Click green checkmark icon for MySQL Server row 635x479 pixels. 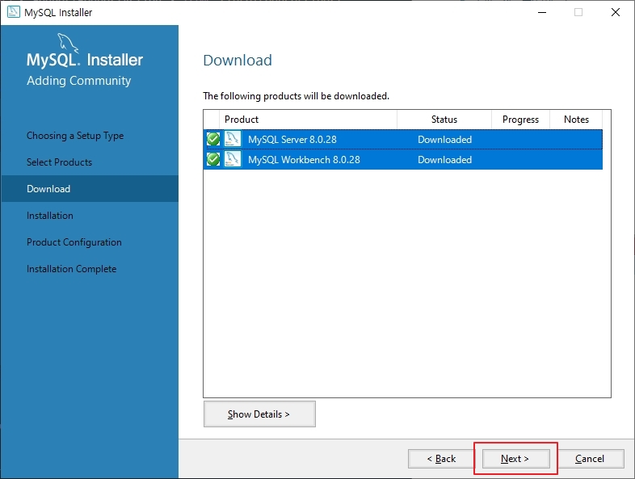coord(213,139)
